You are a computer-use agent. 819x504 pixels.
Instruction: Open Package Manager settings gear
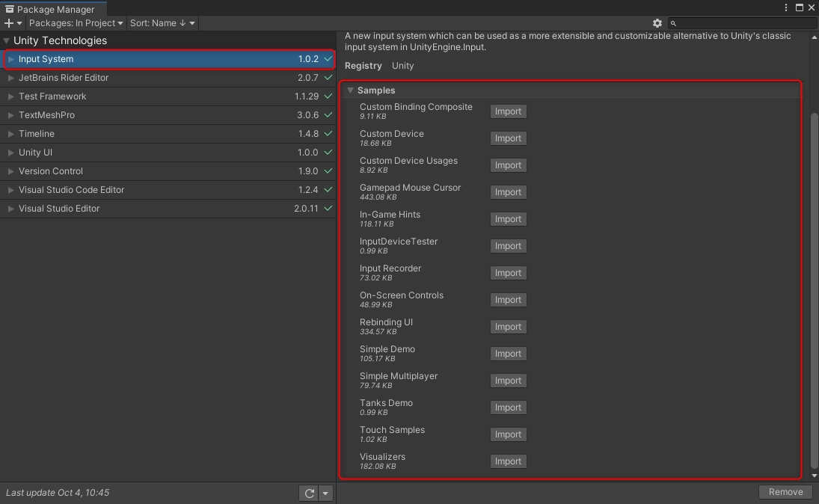[x=657, y=23]
